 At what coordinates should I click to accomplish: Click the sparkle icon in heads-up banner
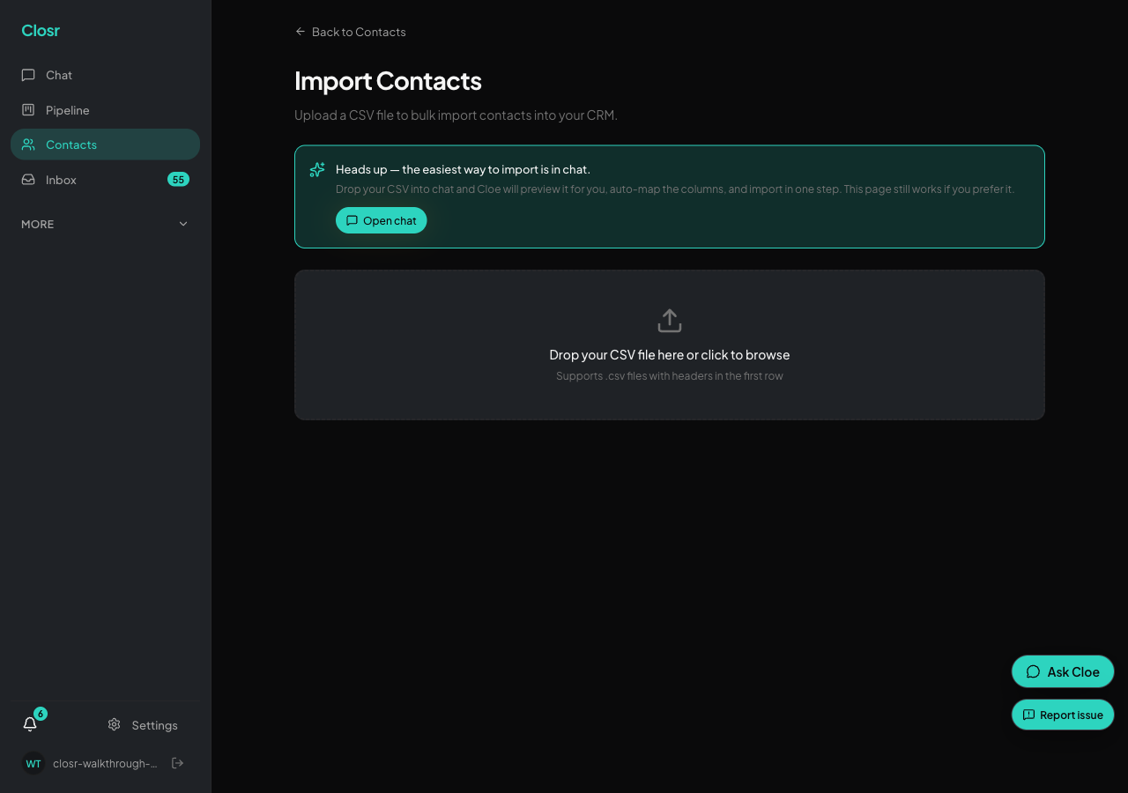click(317, 170)
